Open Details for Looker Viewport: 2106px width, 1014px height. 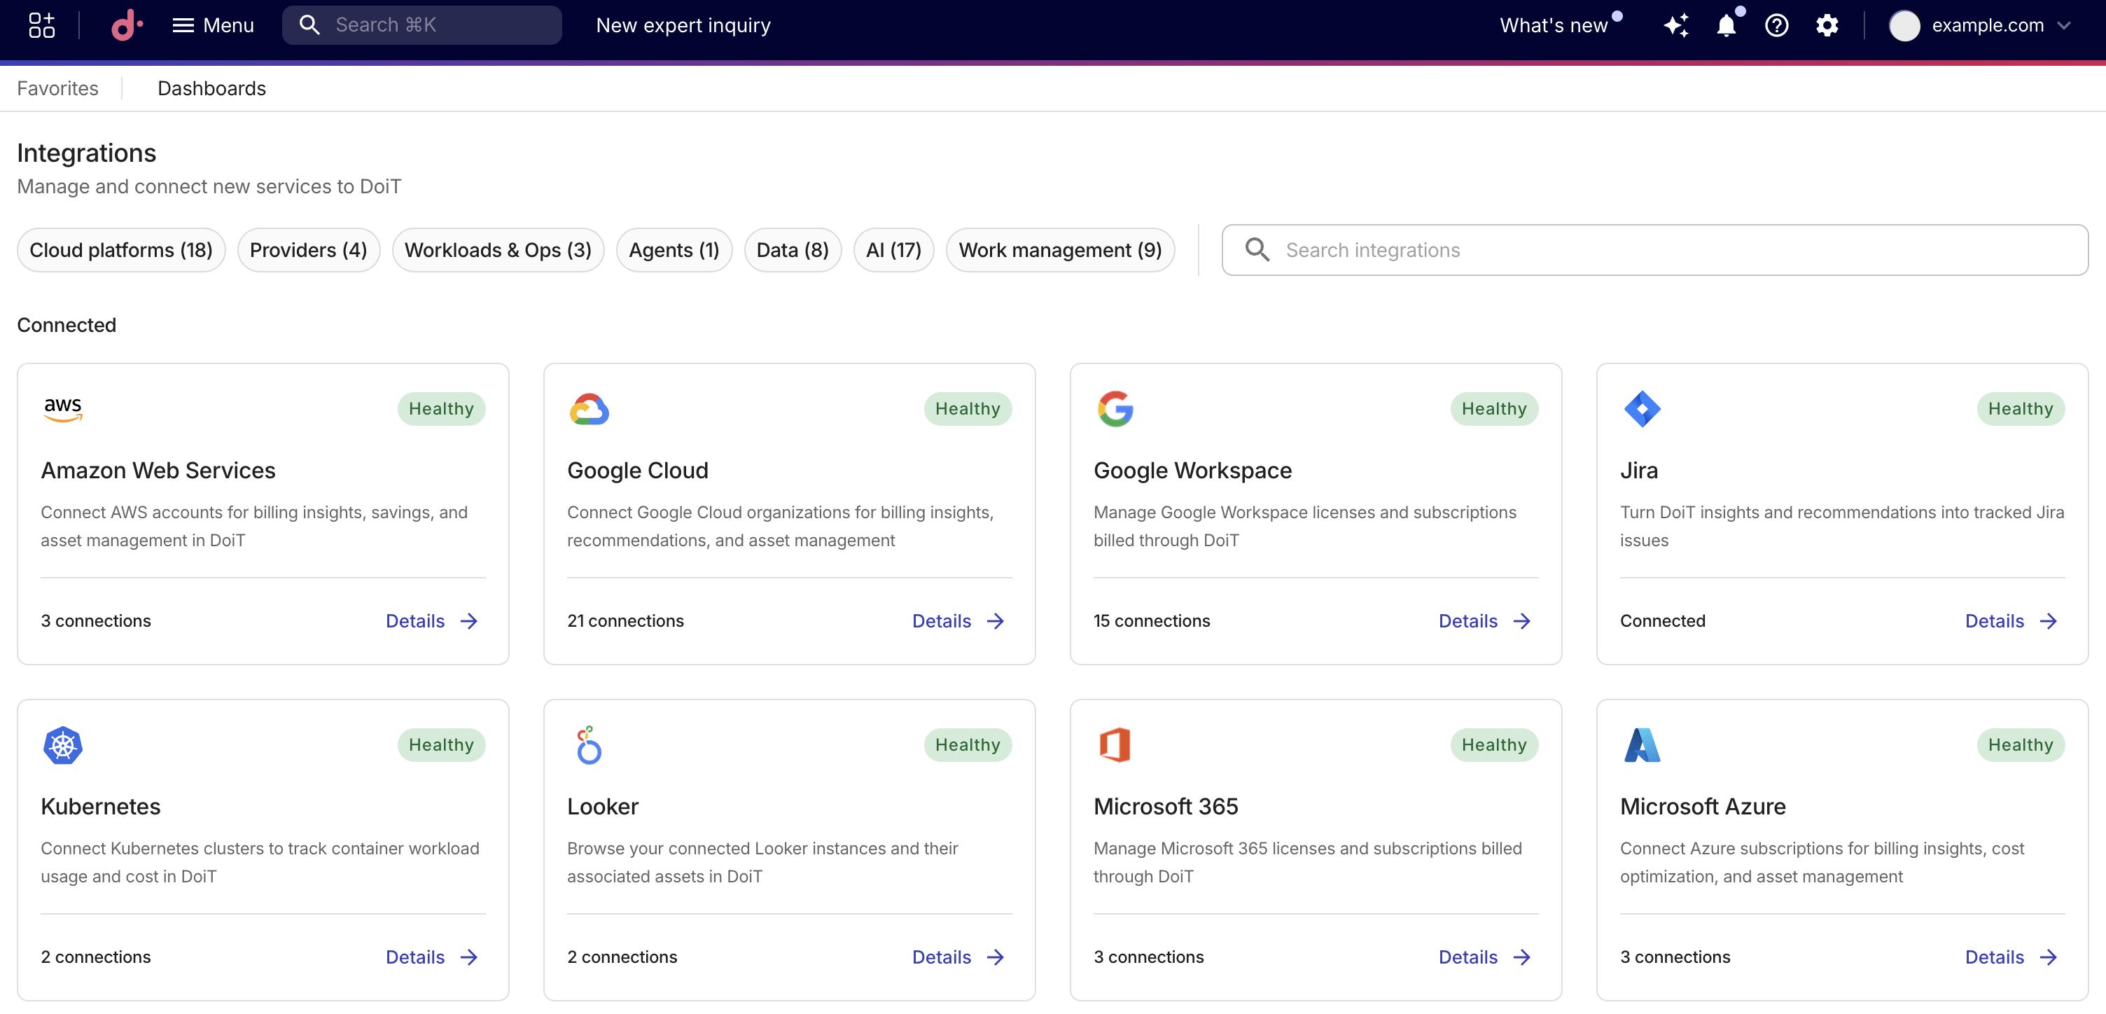[958, 957]
